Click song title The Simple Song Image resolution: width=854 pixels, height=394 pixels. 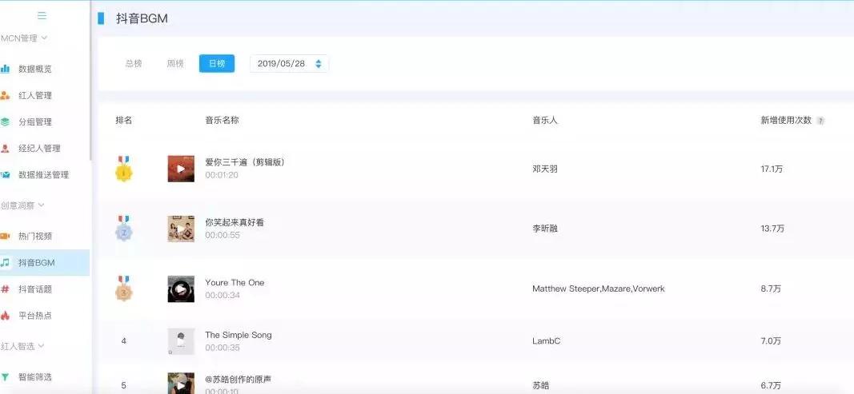point(239,335)
